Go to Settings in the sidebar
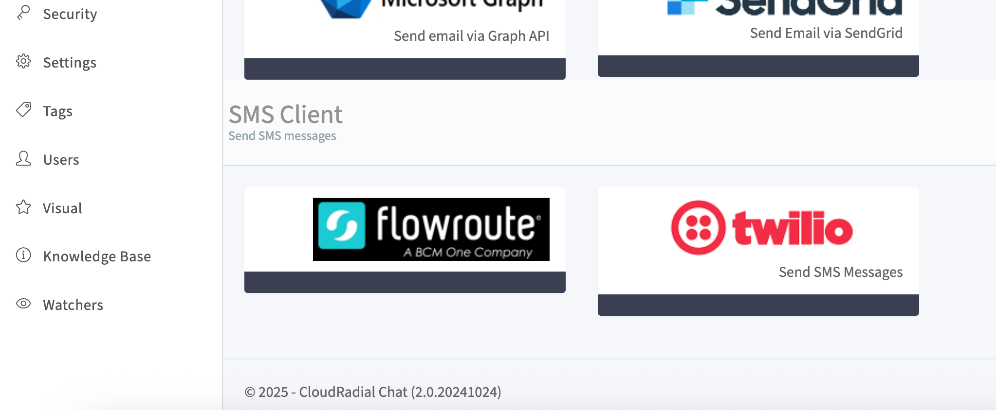Viewport: 996px width, 410px height. [x=70, y=63]
